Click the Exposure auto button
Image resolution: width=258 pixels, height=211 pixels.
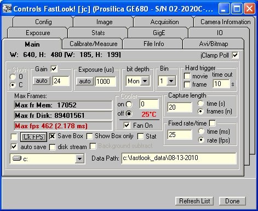(85, 81)
